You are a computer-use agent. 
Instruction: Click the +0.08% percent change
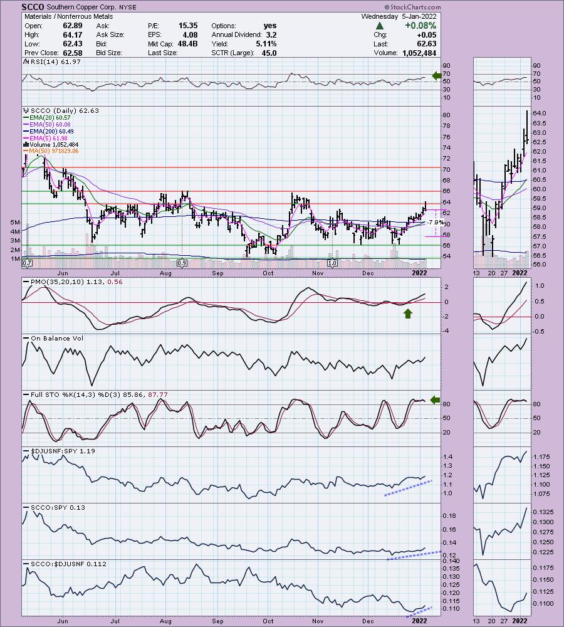tap(420, 26)
